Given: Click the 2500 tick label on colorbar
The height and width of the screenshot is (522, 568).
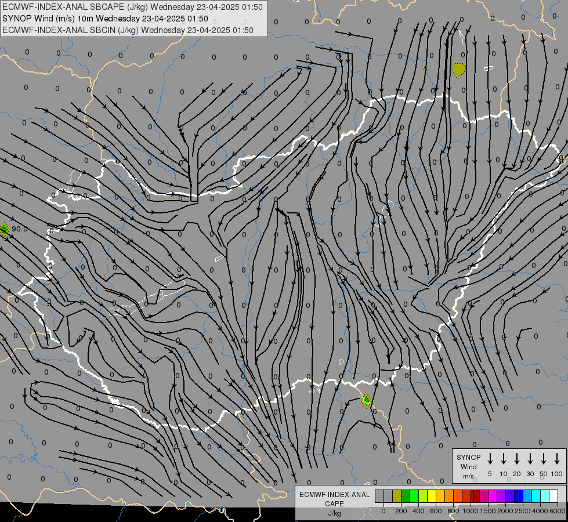Looking at the screenshot, I should tap(523, 511).
